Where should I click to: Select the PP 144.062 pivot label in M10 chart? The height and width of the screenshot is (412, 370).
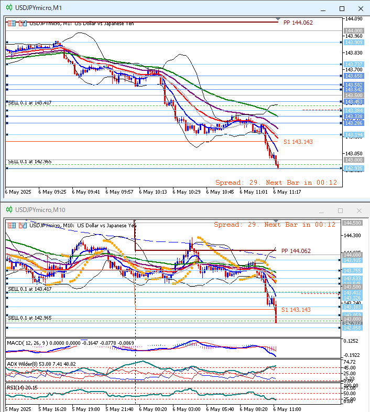click(296, 251)
